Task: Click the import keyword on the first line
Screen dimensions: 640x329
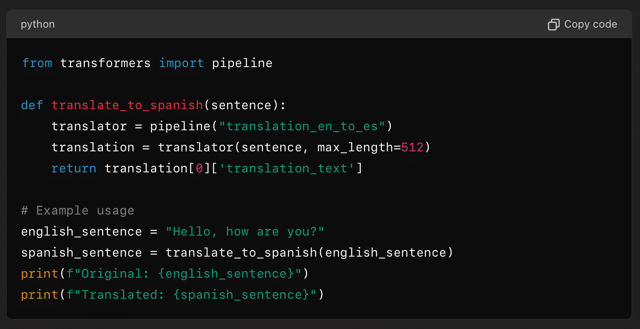Action: coord(181,63)
